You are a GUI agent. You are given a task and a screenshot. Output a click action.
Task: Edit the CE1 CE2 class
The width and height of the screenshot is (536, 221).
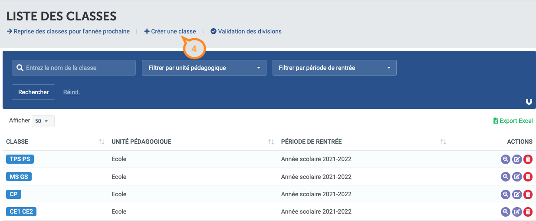tap(517, 212)
